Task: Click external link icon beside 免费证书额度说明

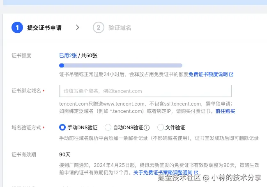Action: coord(231,74)
